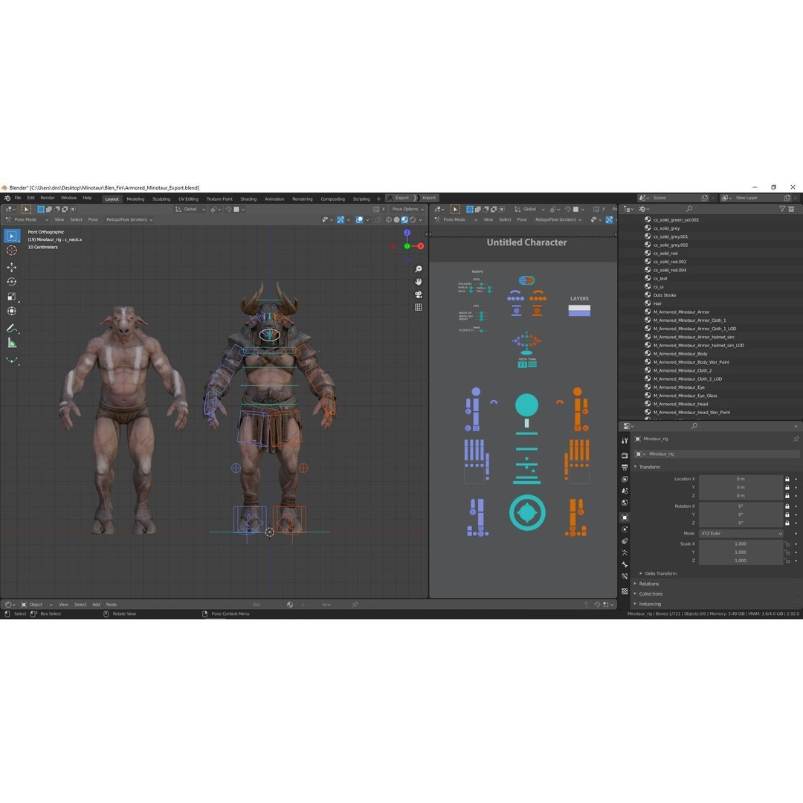
Task: Click the Import button
Action: click(x=426, y=198)
